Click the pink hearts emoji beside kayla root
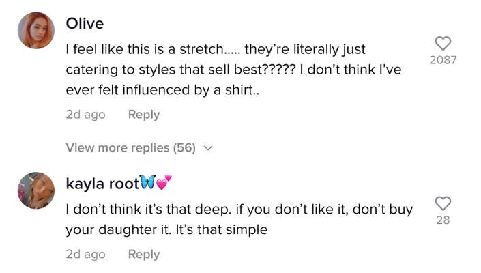Screen dimensions: 481x273 164,182
